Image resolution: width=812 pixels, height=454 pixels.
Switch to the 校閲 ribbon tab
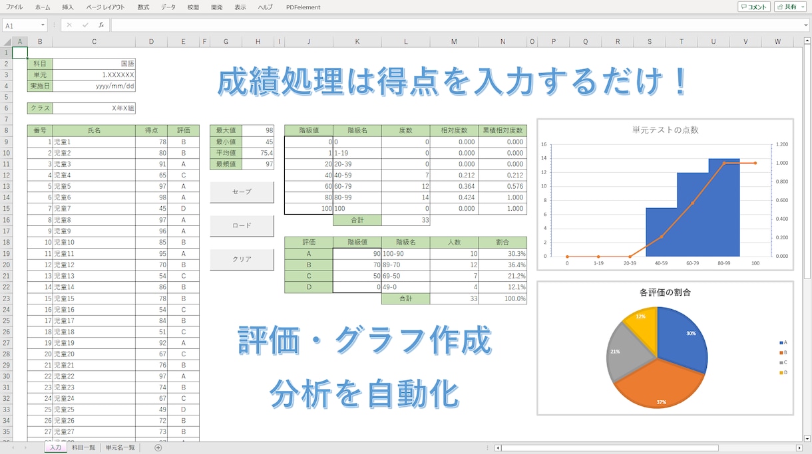(193, 7)
